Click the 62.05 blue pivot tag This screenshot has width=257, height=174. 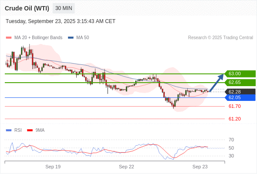click(x=240, y=98)
